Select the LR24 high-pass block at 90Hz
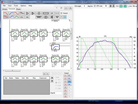 (x=55, y=47)
